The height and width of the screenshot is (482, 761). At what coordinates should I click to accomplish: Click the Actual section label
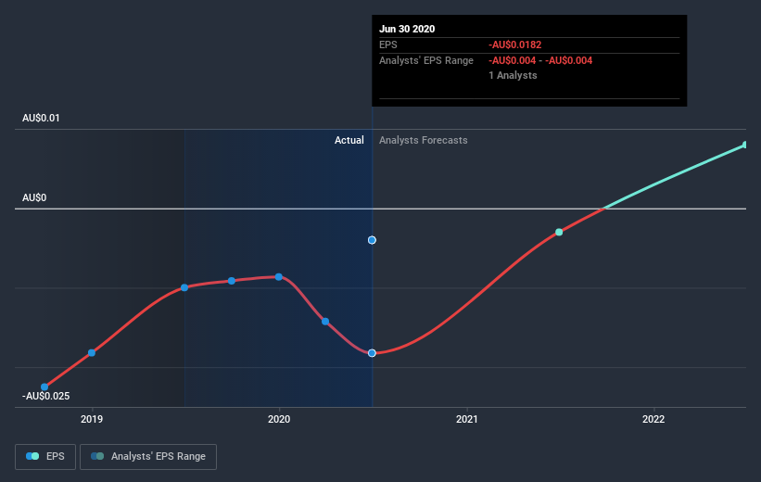(x=349, y=140)
